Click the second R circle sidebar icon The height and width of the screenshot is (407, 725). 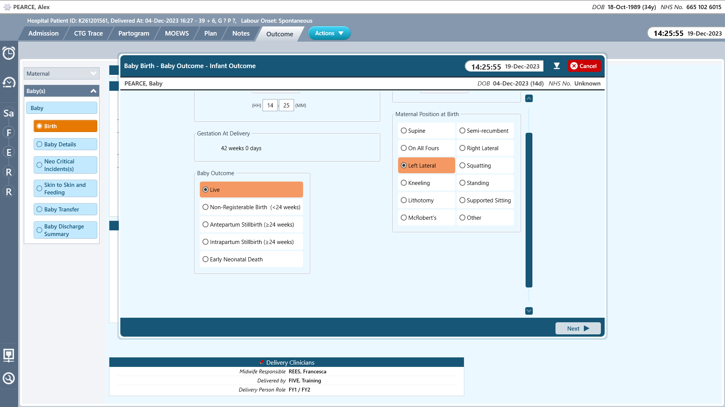point(9,192)
